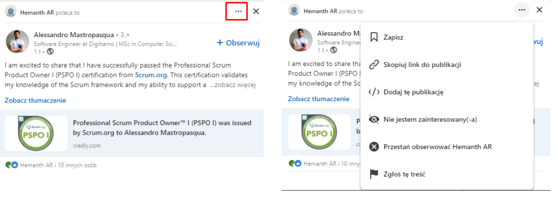Dismiss the left post with X button
The image size is (558, 198).
click(256, 11)
